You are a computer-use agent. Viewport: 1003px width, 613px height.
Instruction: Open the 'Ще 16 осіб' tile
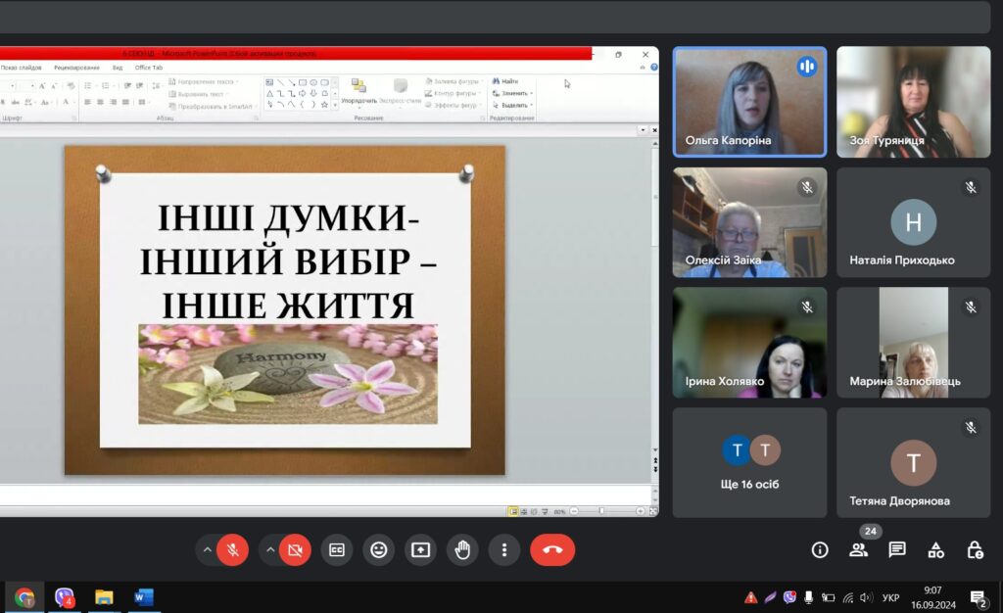[750, 462]
